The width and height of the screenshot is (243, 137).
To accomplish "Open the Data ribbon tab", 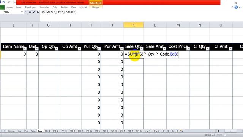I will [x=55, y=7].
